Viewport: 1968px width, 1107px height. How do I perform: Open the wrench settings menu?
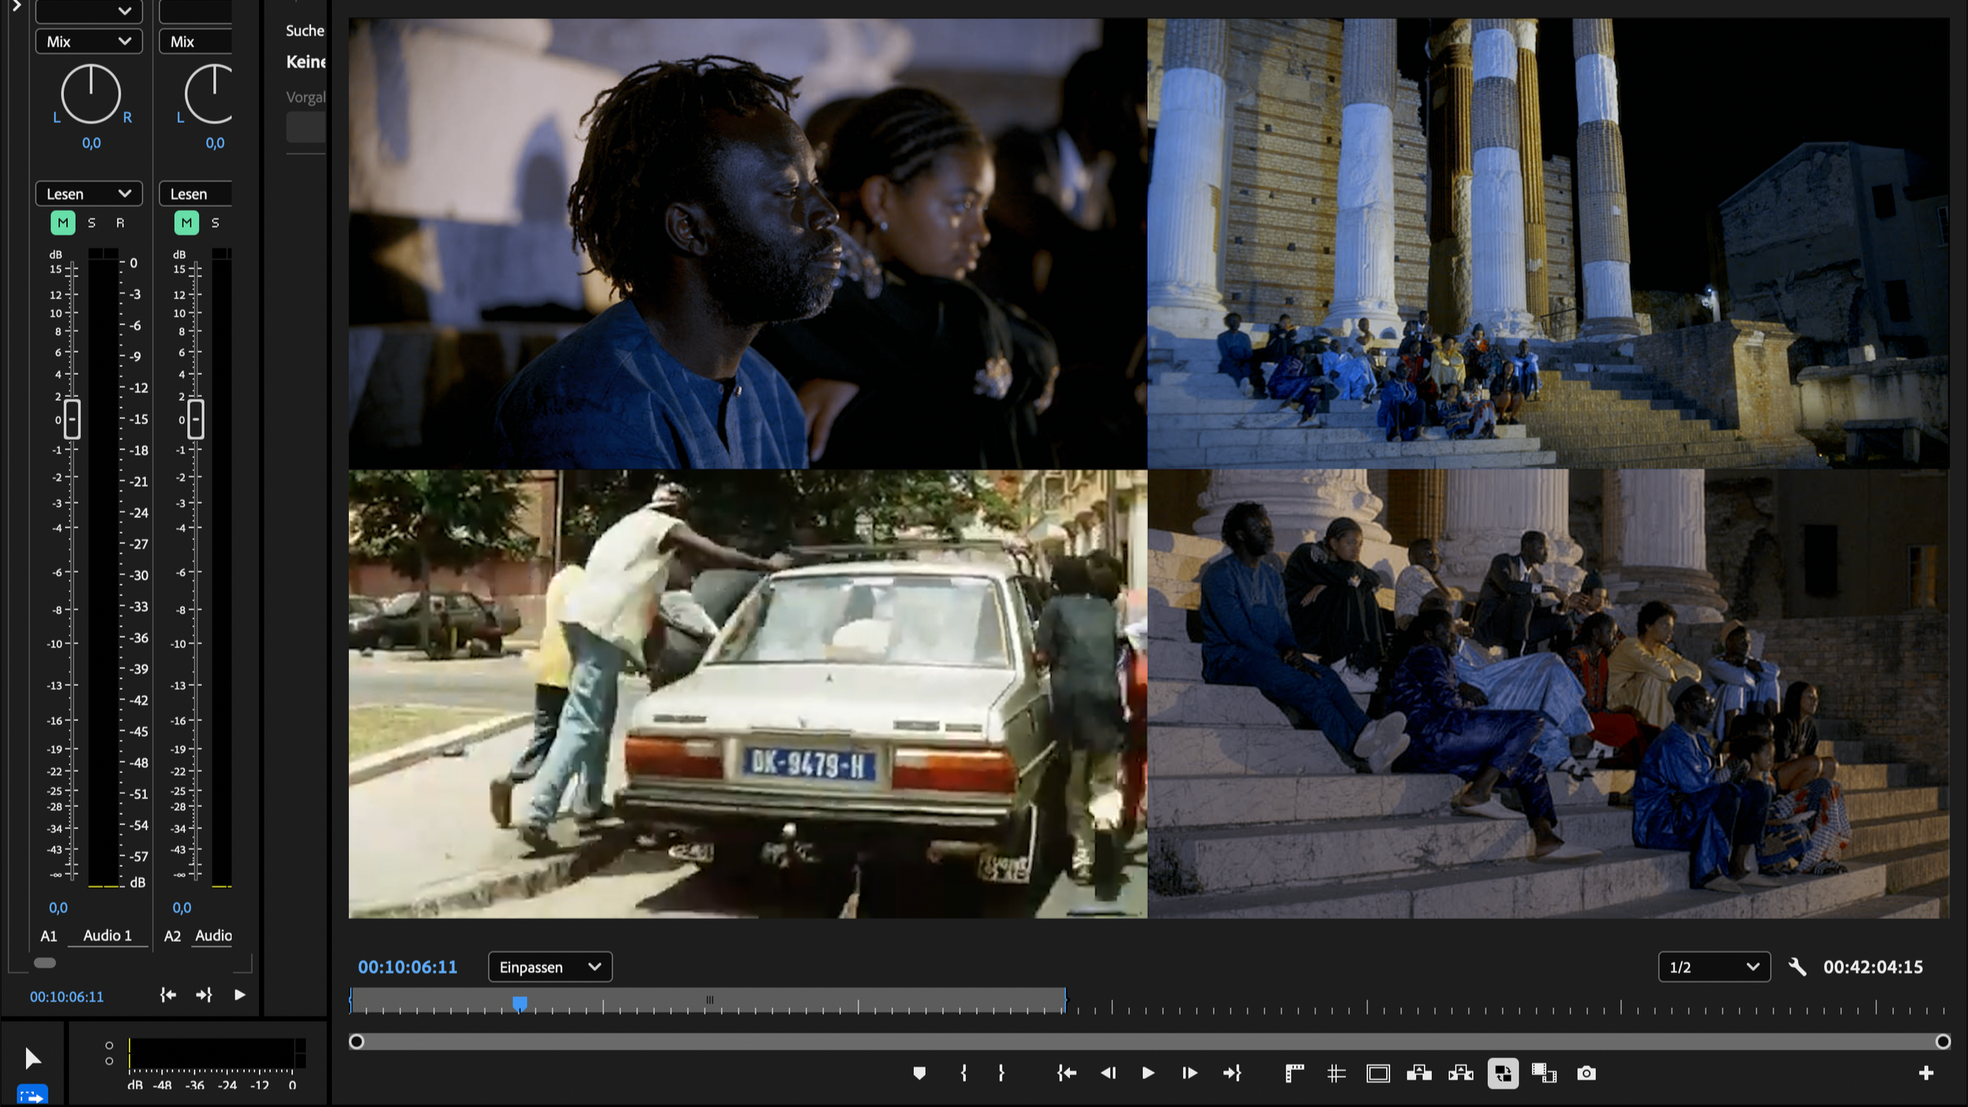[1797, 967]
